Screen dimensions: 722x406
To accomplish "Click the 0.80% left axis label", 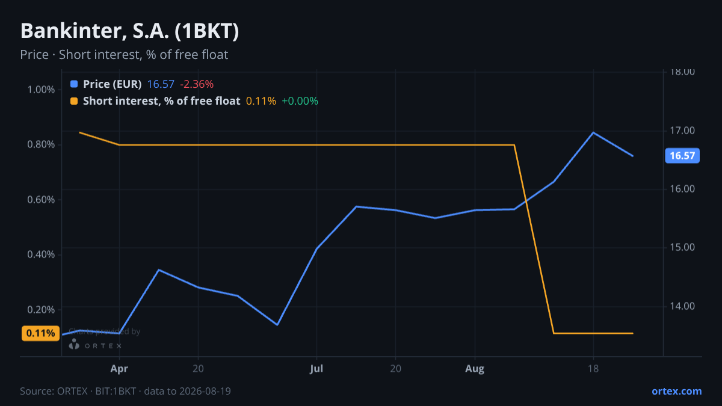I will [x=41, y=144].
